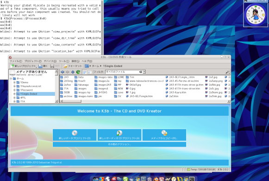Screen dimensions: 269x181
Task: Reload the folder with the green refresh icon
Action: coord(78,72)
